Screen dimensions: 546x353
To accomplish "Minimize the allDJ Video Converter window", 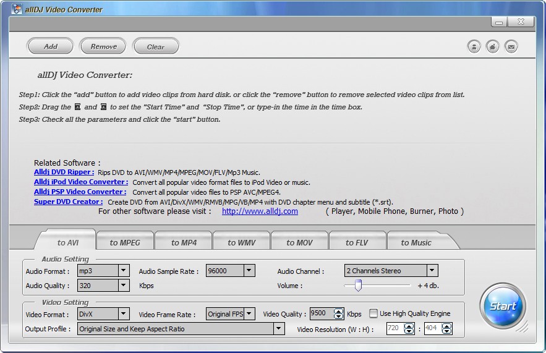I will pyautogui.click(x=500, y=22).
